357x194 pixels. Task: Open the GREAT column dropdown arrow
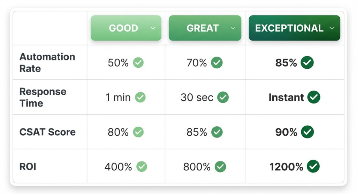tap(232, 28)
